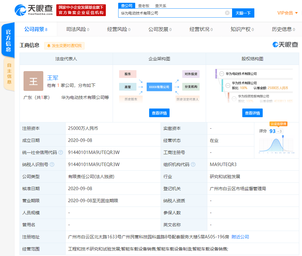Open the 附近公司 link
Image resolution: width=302 pixels, height=256 pixels.
click(x=240, y=237)
